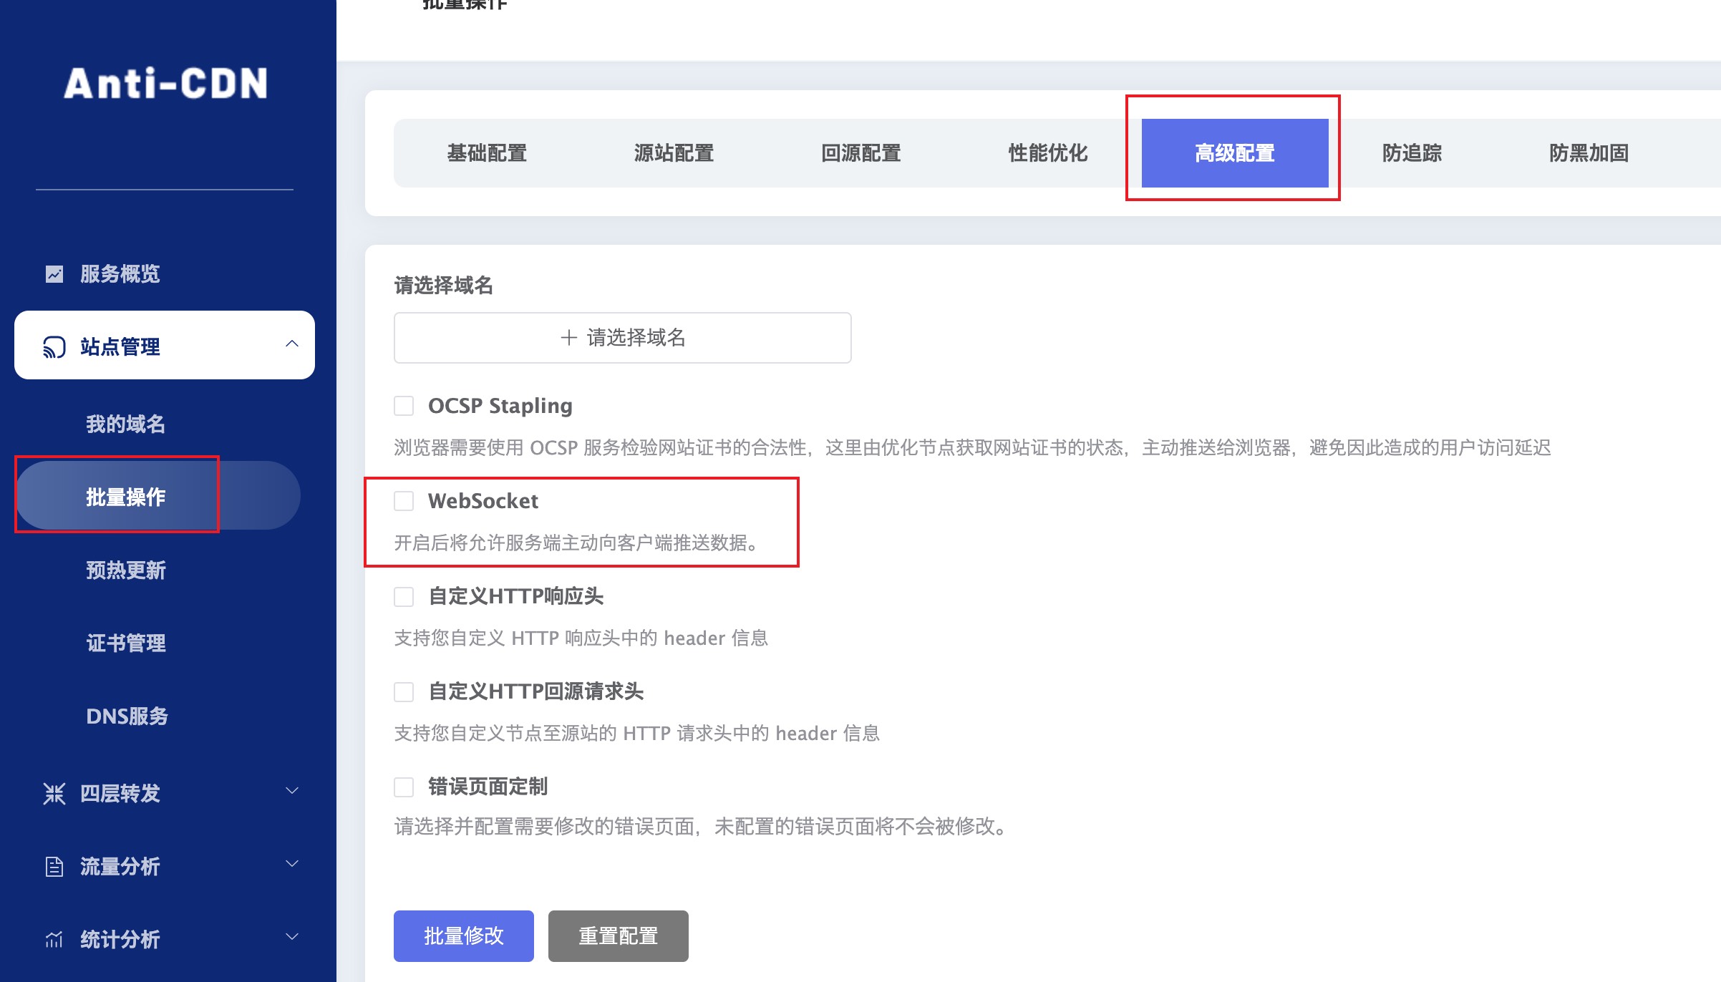Click the statistics analysis bar chart icon
Image resolution: width=1721 pixels, height=982 pixels.
click(x=54, y=940)
